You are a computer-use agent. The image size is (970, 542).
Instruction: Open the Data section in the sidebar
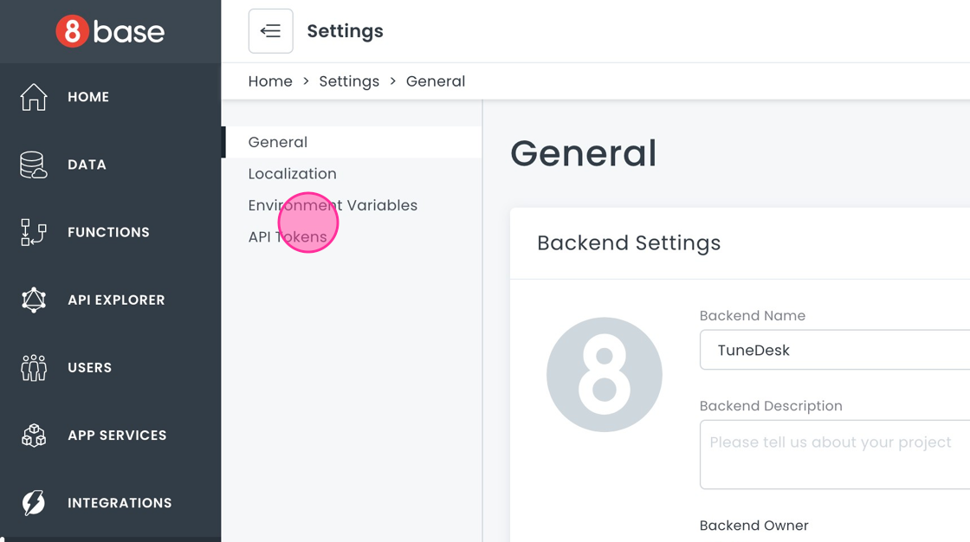87,165
